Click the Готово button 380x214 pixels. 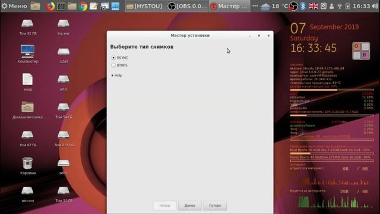point(215,206)
